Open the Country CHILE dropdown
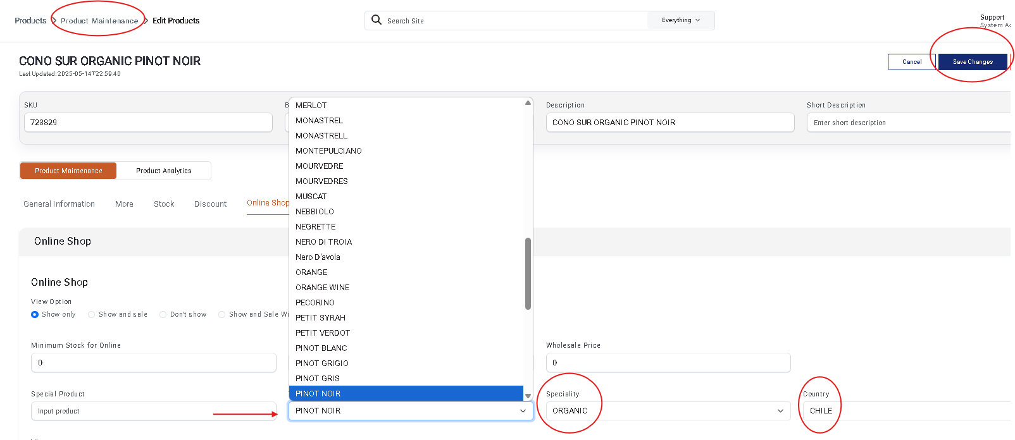 click(908, 411)
